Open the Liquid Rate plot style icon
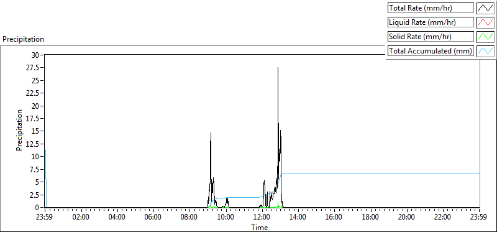497x232 pixels. [x=486, y=22]
